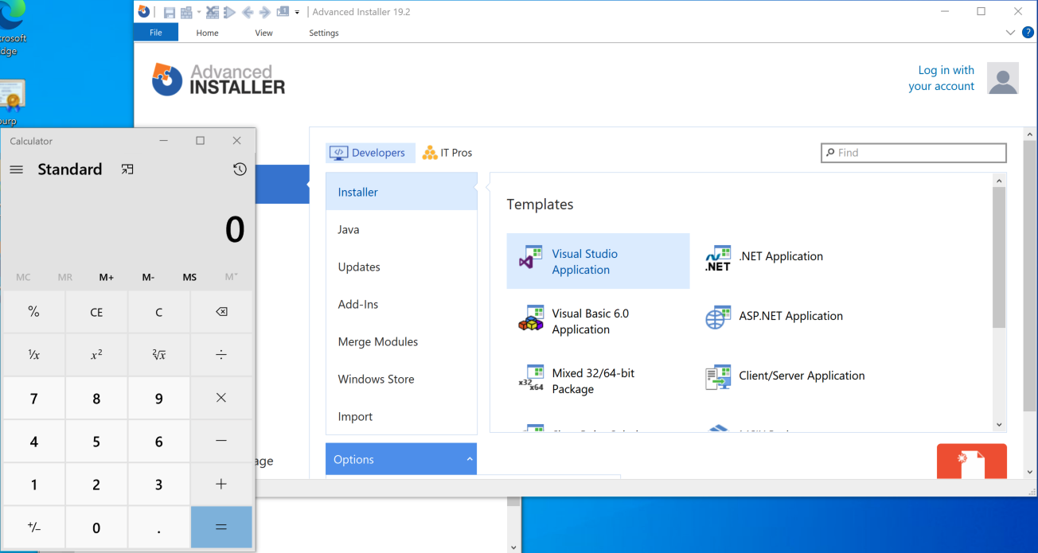Click the plus/minus sign toggle key

click(x=33, y=527)
